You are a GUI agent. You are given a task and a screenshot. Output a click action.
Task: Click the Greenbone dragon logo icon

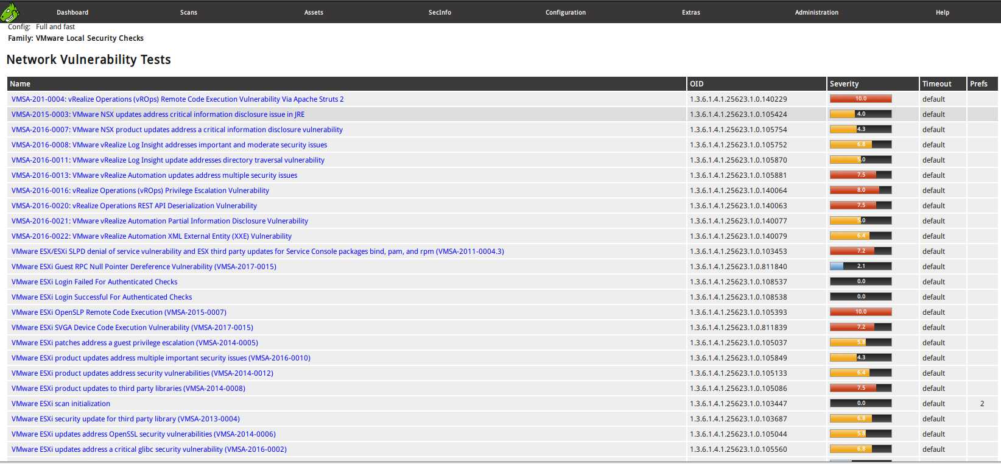[10, 12]
